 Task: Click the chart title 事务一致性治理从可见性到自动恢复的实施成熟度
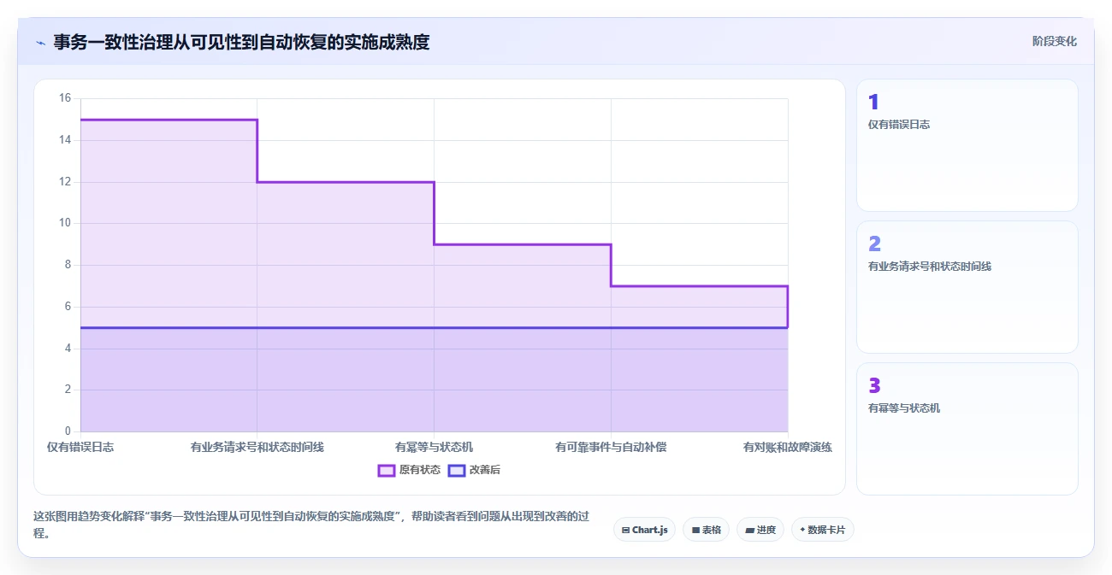pyautogui.click(x=241, y=42)
